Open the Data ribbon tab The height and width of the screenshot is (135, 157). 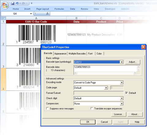[72, 9]
